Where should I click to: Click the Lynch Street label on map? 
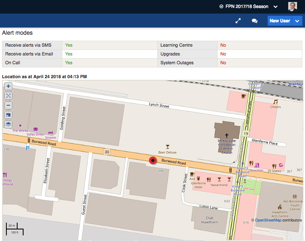tap(159, 105)
